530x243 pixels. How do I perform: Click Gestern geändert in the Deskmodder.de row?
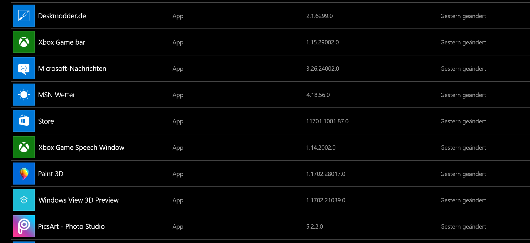(463, 16)
